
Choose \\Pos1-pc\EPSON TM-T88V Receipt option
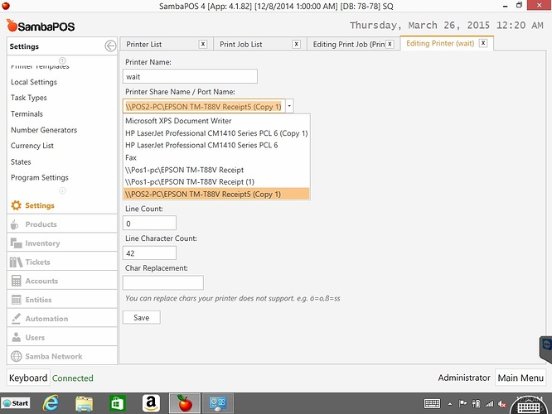pos(216,170)
